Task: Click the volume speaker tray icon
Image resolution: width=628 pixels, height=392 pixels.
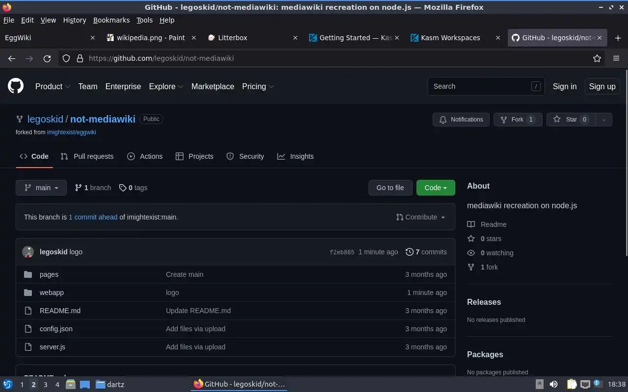Action: tap(553, 384)
